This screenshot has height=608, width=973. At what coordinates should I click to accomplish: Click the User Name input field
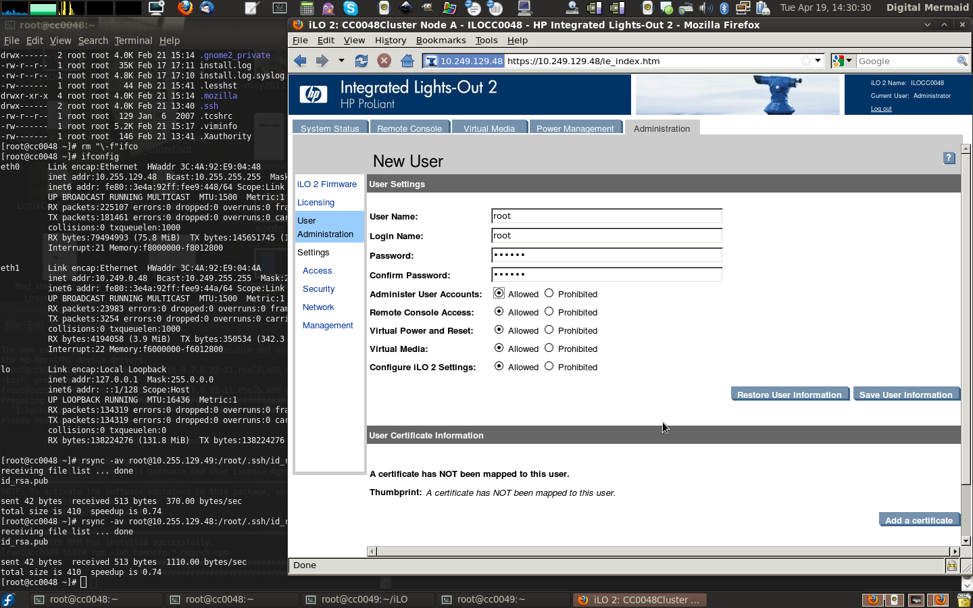pyautogui.click(x=607, y=216)
